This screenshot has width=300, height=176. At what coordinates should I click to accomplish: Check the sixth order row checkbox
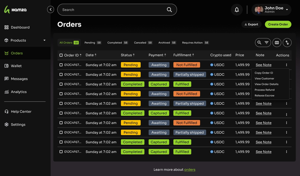pyautogui.click(x=61, y=113)
